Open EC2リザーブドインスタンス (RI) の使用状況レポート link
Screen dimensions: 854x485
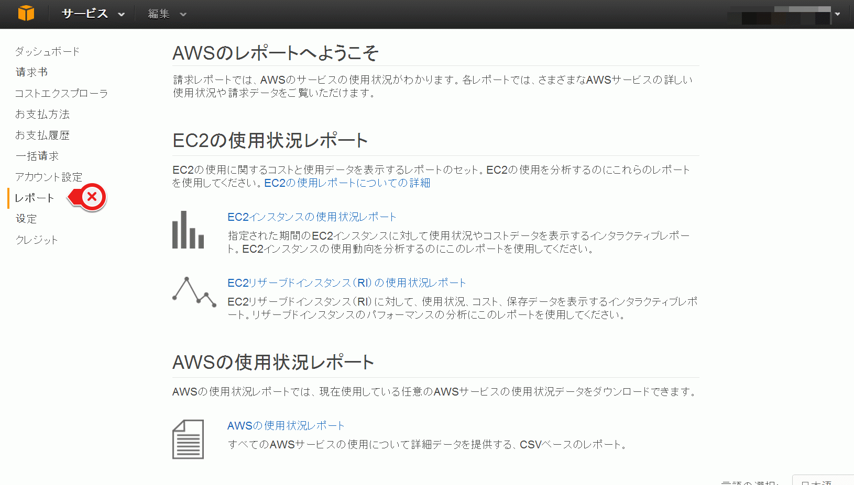pyautogui.click(x=346, y=283)
